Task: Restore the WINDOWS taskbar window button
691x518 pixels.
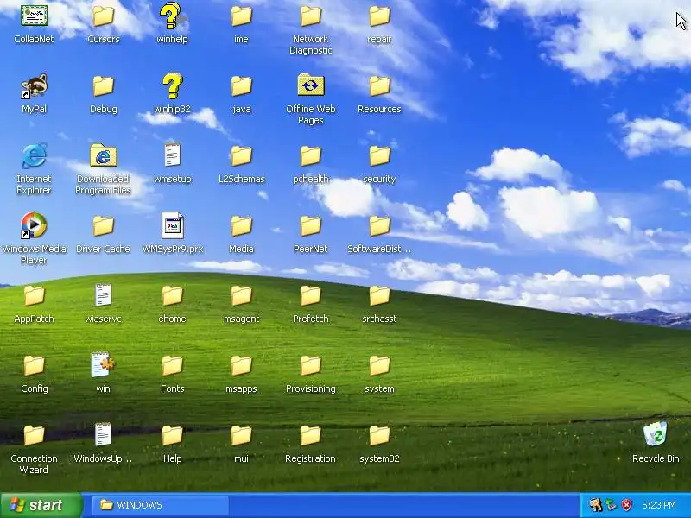Action: (161, 505)
